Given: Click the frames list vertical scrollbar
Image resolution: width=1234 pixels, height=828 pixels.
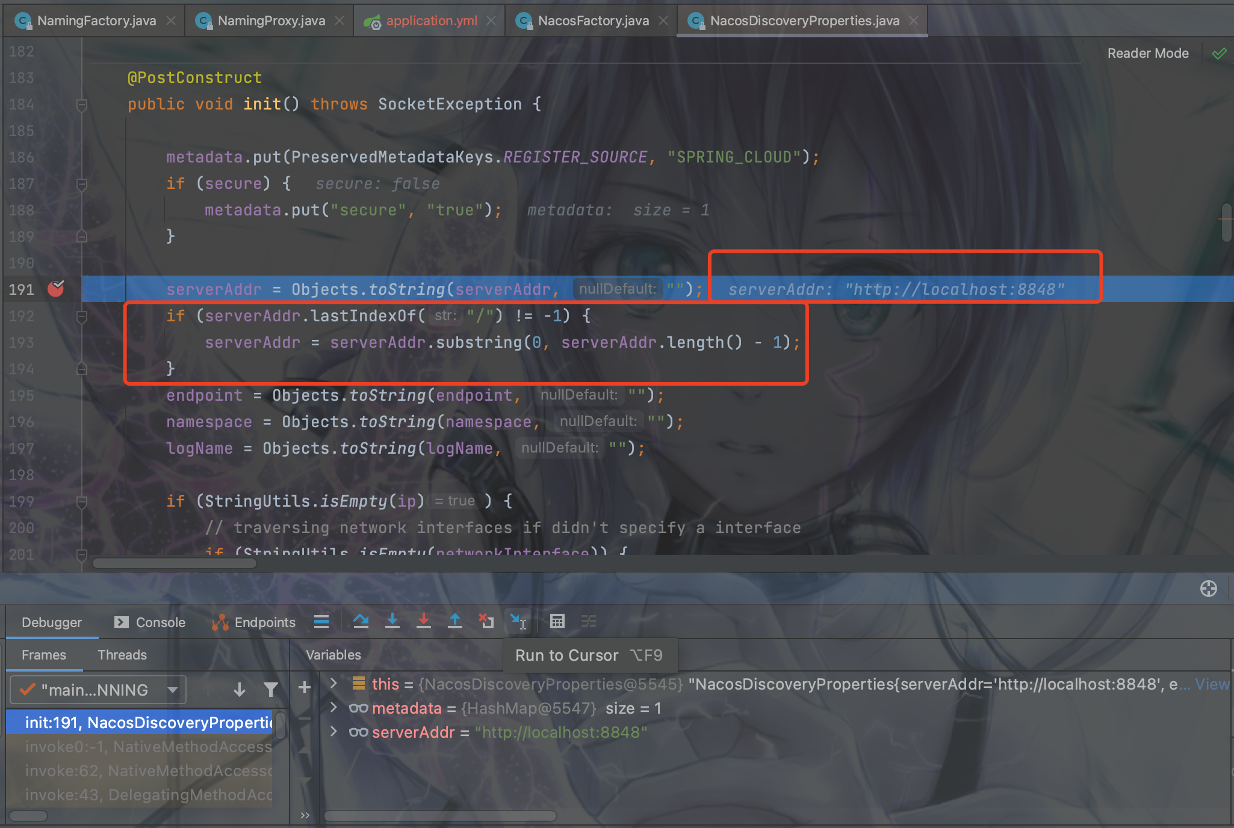Looking at the screenshot, I should click(x=281, y=726).
